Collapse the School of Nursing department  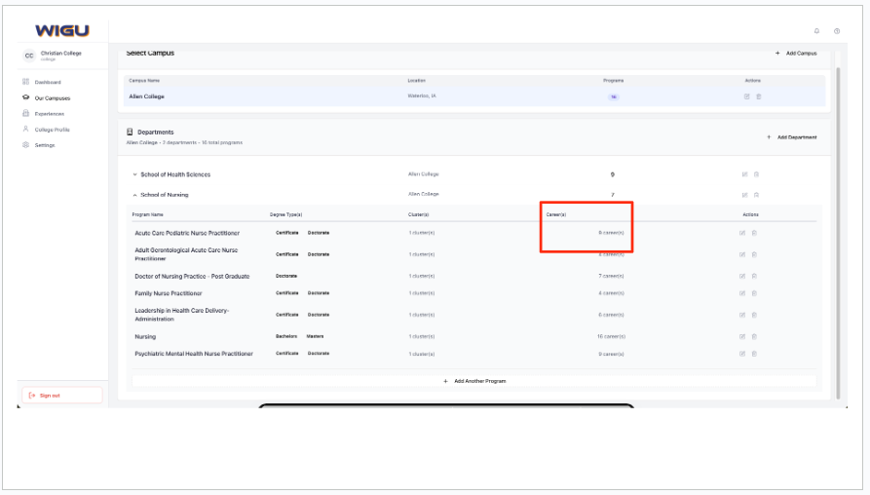[x=134, y=195]
